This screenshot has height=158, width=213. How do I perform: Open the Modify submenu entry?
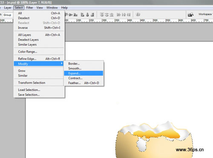39,64
